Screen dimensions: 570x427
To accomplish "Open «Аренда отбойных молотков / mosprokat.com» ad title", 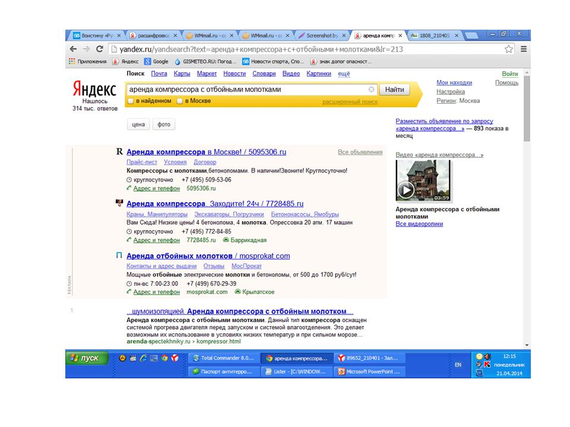I will (x=208, y=256).
